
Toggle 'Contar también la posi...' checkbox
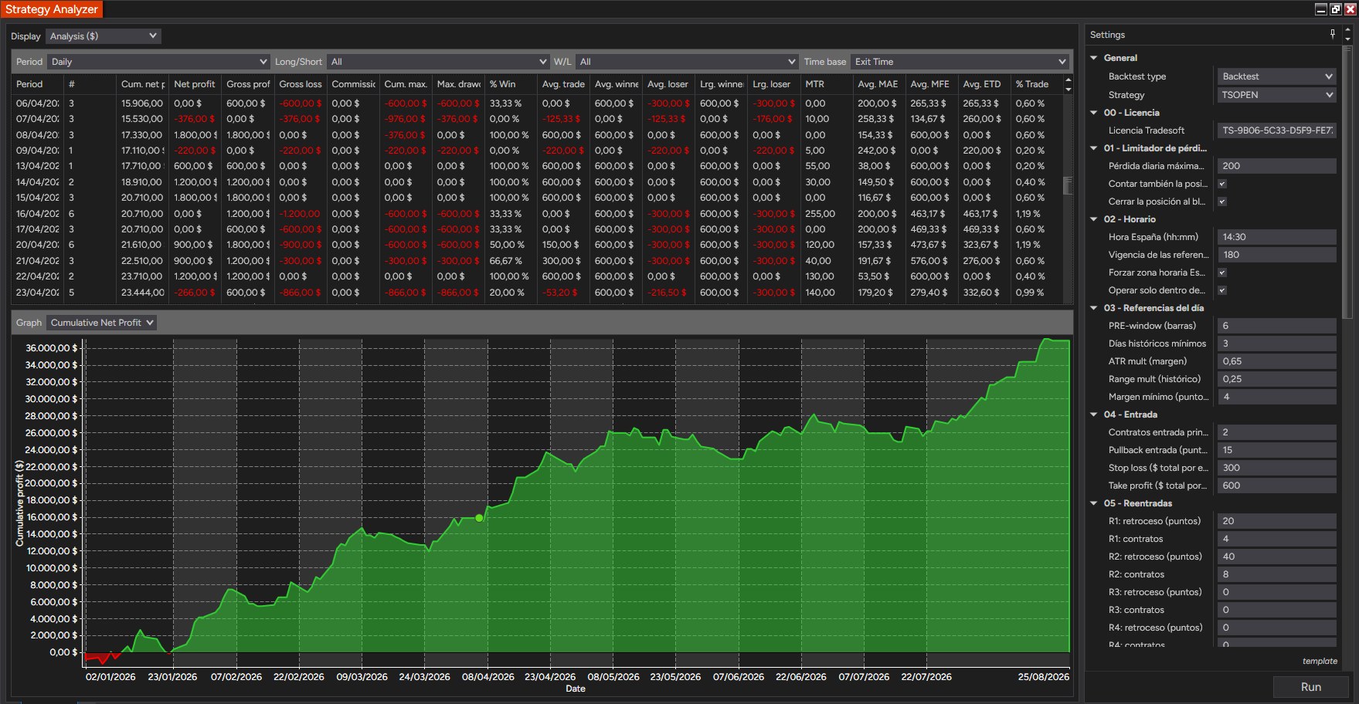point(1222,184)
